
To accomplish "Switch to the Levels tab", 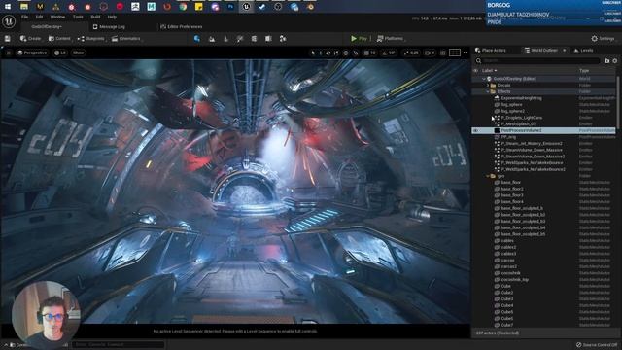I will pyautogui.click(x=583, y=50).
